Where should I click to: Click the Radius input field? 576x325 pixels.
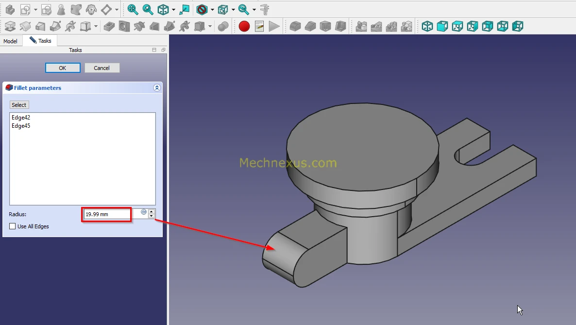coord(107,214)
